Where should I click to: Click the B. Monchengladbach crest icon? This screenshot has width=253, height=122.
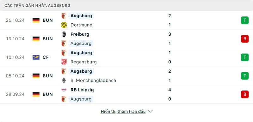(x=64, y=80)
